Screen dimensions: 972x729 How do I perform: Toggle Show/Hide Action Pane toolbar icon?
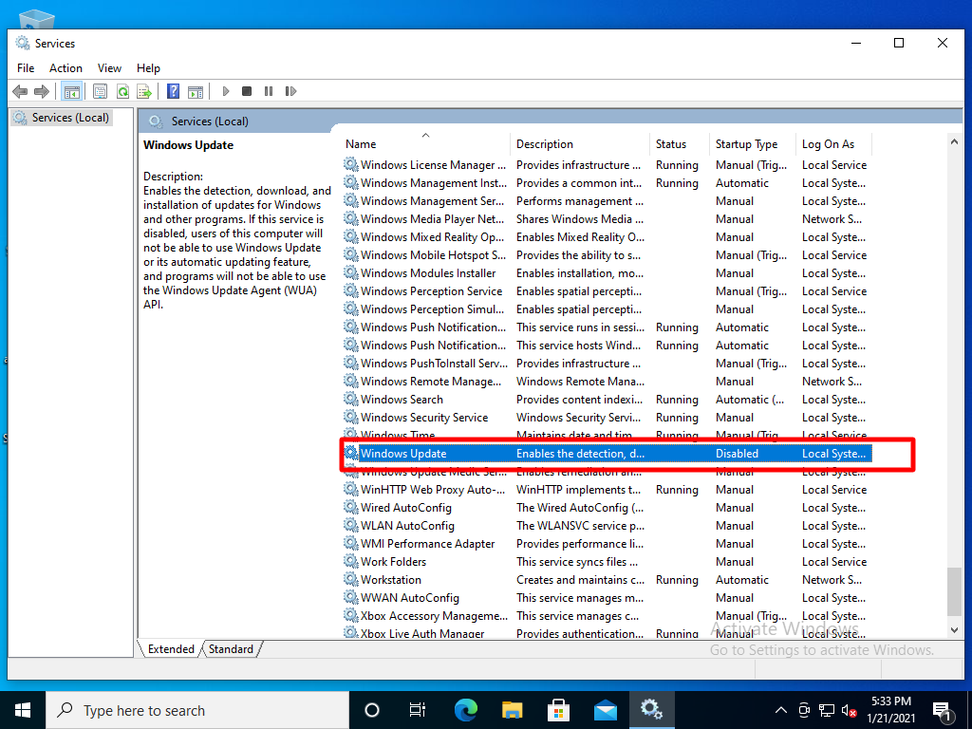[x=196, y=92]
